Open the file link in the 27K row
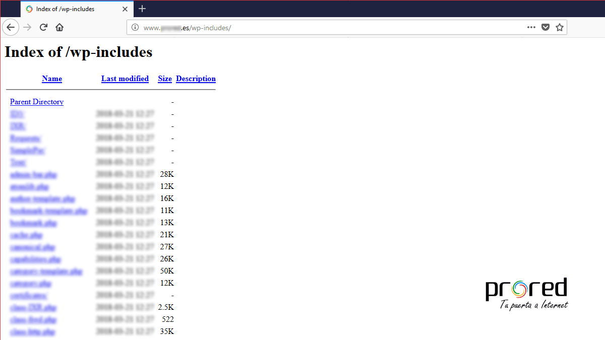This screenshot has width=605, height=340. coord(32,247)
